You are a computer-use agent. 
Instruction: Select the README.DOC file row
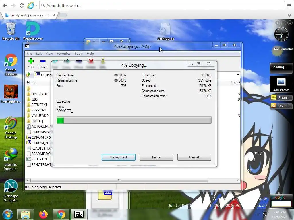[x=38, y=154]
